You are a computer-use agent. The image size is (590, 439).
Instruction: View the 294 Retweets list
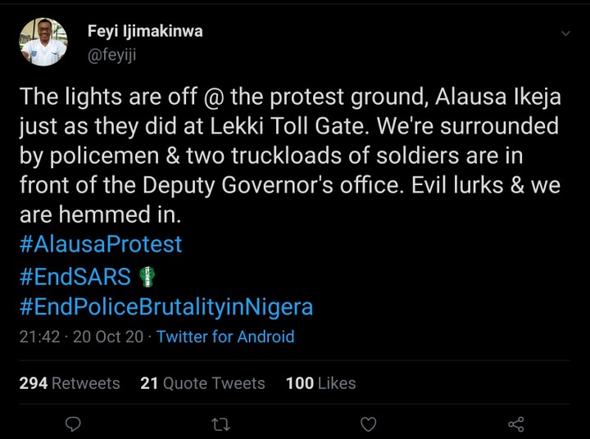coord(70,383)
